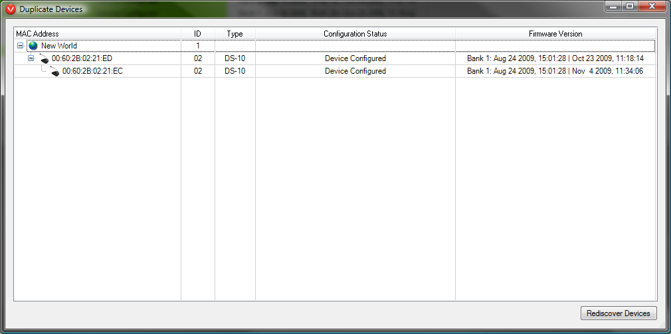Collapse the 00:60:2B:02:21:ED device node
Screen dimensions: 671x334
[x=31, y=58]
